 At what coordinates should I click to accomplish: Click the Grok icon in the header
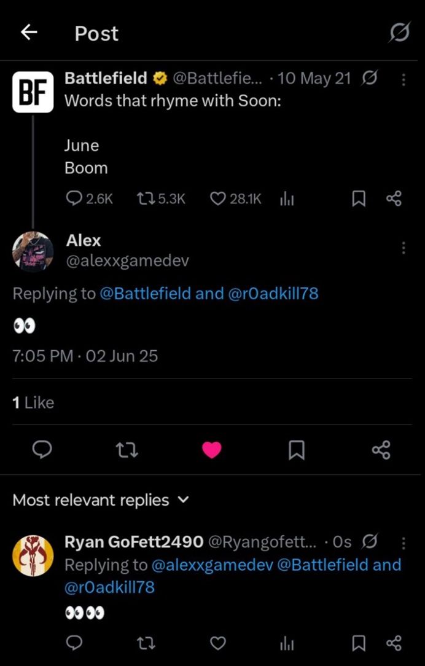pos(399,34)
